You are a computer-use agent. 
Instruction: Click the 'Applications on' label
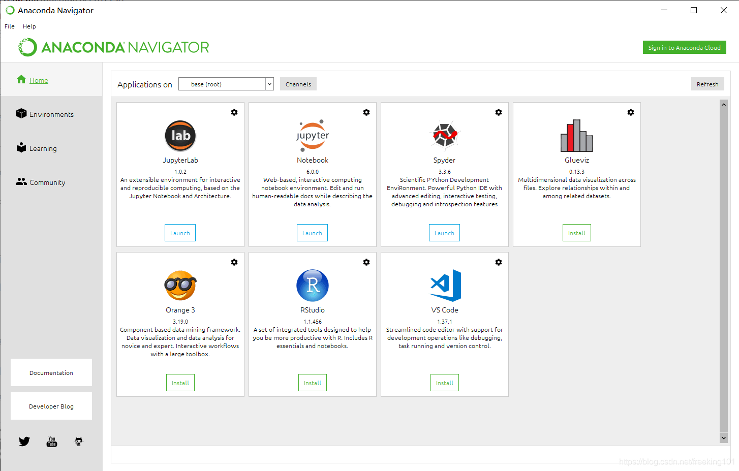[x=145, y=84]
